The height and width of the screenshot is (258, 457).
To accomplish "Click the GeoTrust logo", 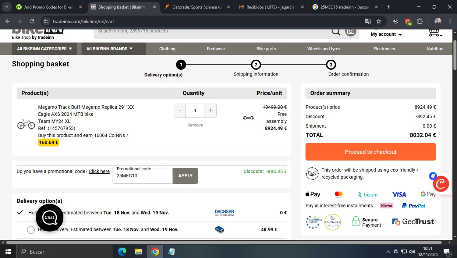I will 414,222.
